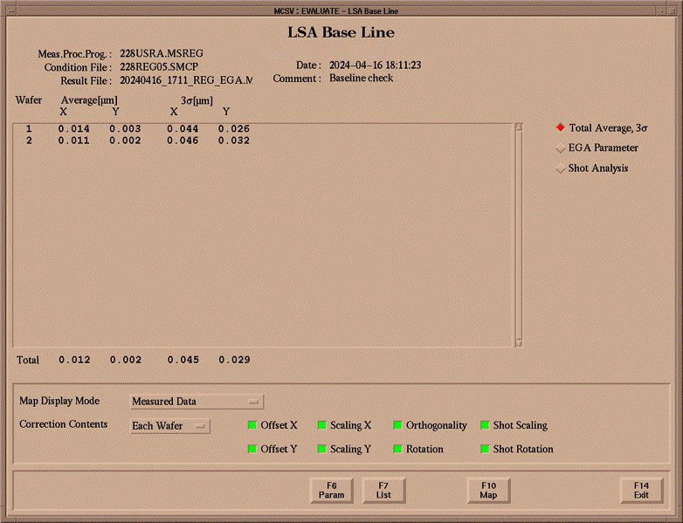This screenshot has width=683, height=523.
Task: Click the Condition File value 228REG05.SMCP
Action: tap(159, 67)
